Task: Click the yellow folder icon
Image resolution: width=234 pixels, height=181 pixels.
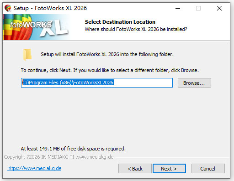Action: click(27, 55)
